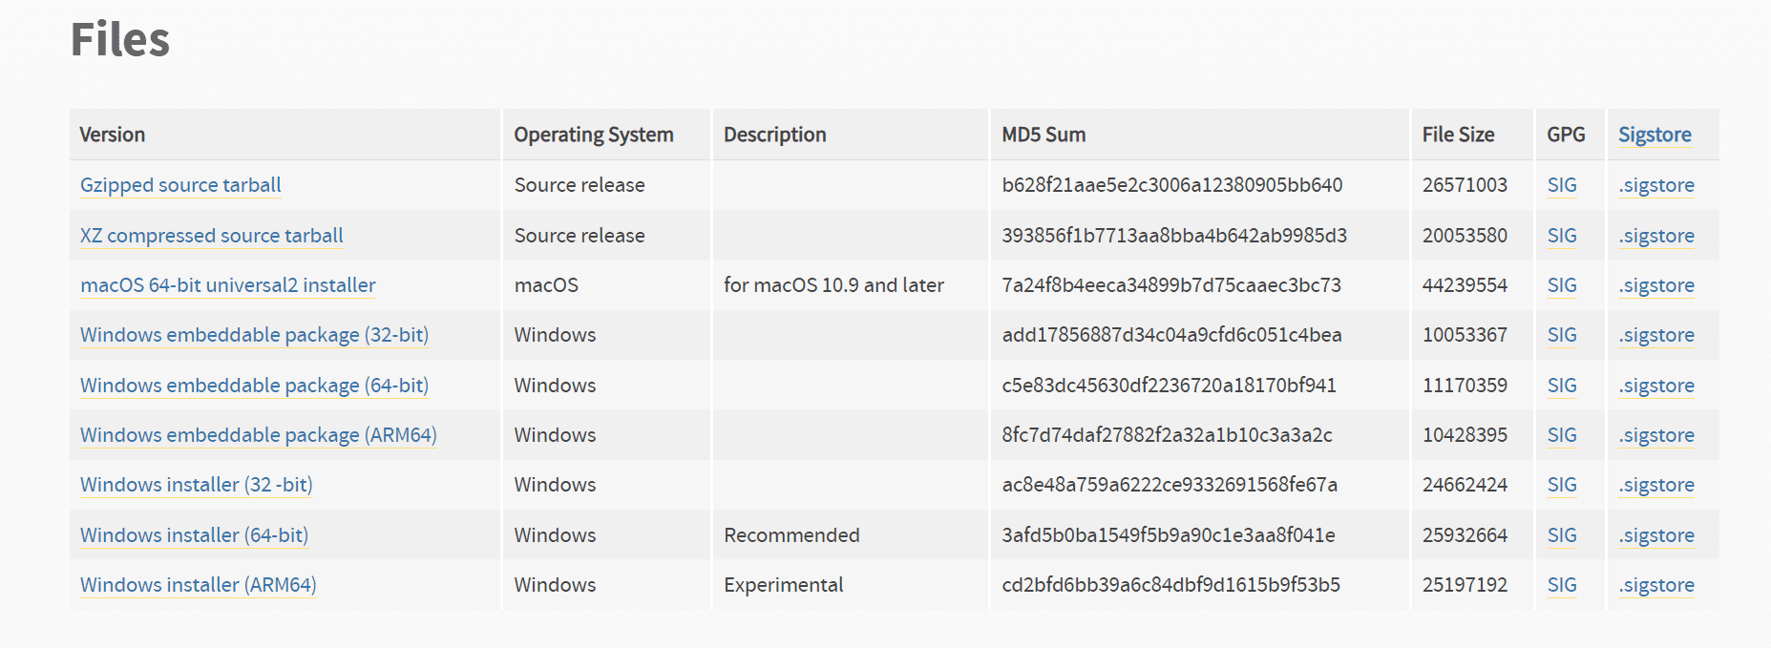1771x648 pixels.
Task: Open the SIG for the XZ compressed tarball
Action: 1561,235
